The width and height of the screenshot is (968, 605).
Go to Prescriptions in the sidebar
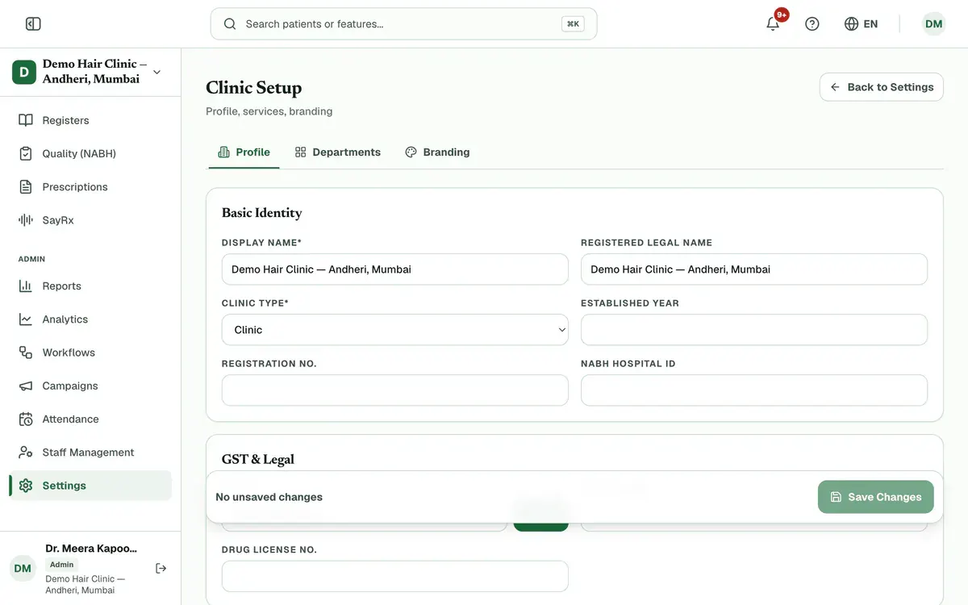coord(90,186)
